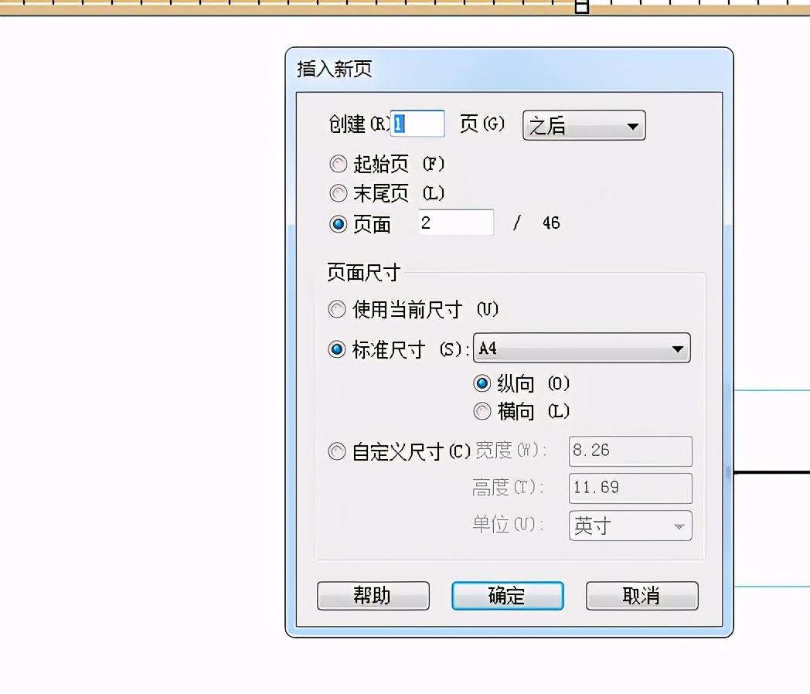Click the total page count 46
The height and width of the screenshot is (694, 810).
[x=551, y=223]
